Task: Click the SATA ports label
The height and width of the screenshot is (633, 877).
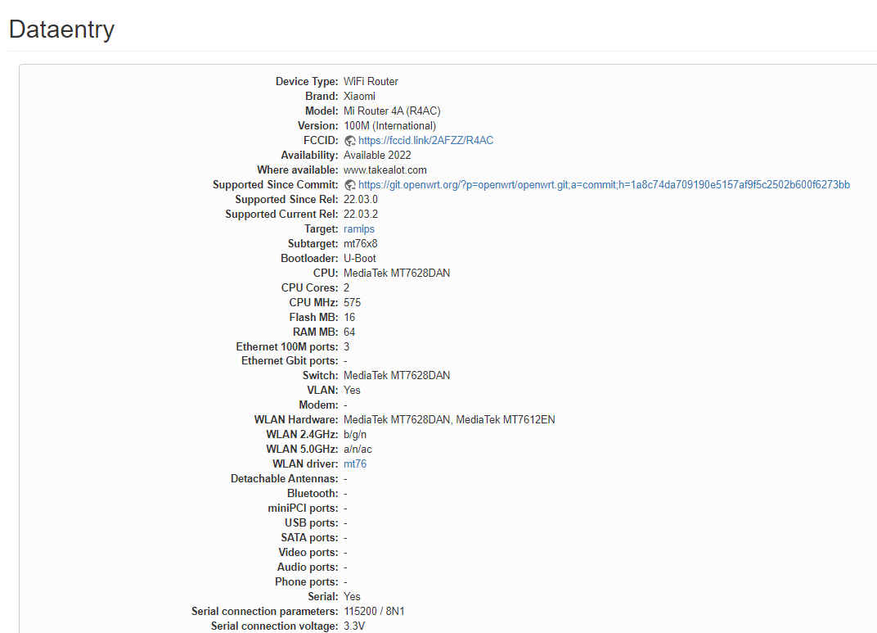Action: 309,538
